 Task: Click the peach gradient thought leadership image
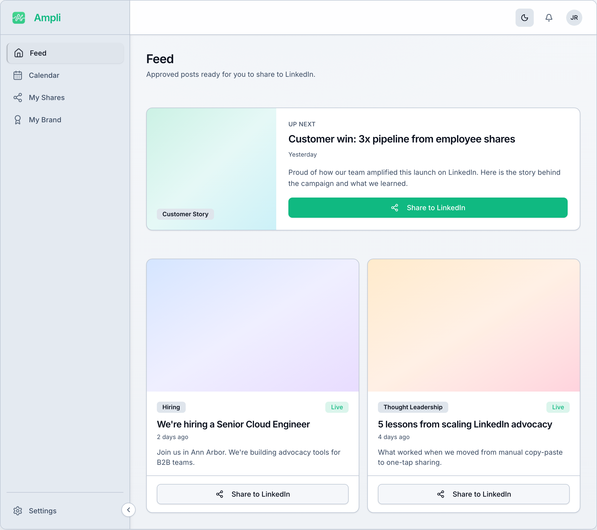474,325
